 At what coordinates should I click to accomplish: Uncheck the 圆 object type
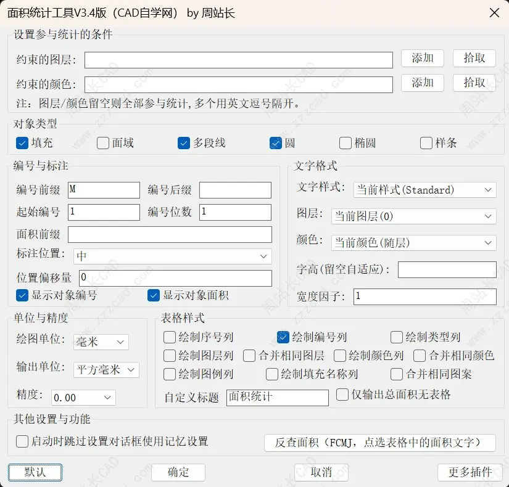[275, 143]
